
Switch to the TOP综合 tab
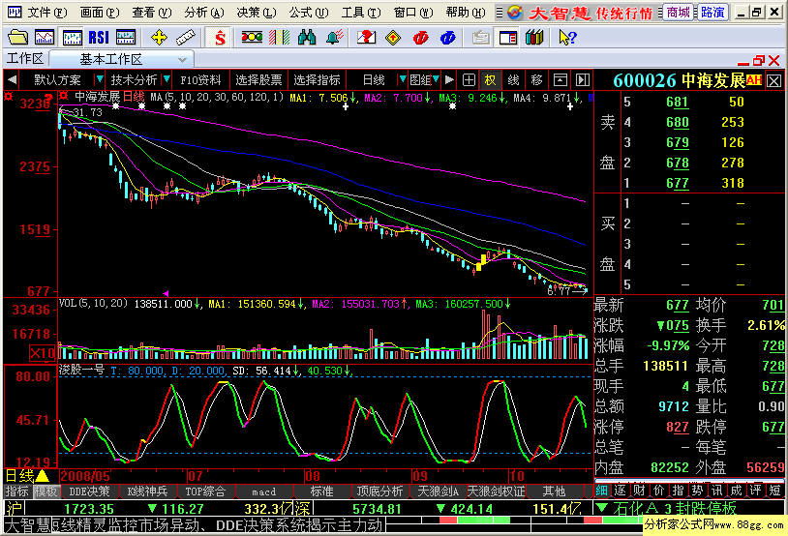205,491
